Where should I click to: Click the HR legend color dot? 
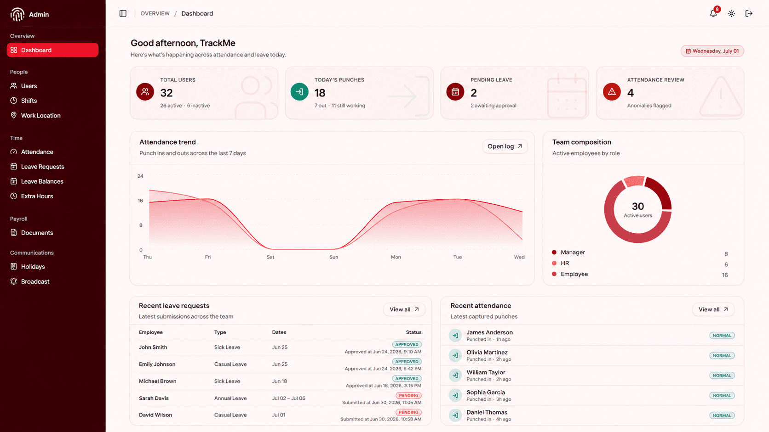554,263
